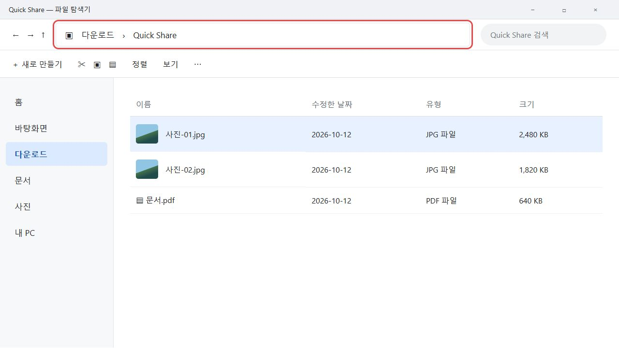Click the 사진-01.jpg thumbnail
This screenshot has height=348, width=619.
coord(147,134)
